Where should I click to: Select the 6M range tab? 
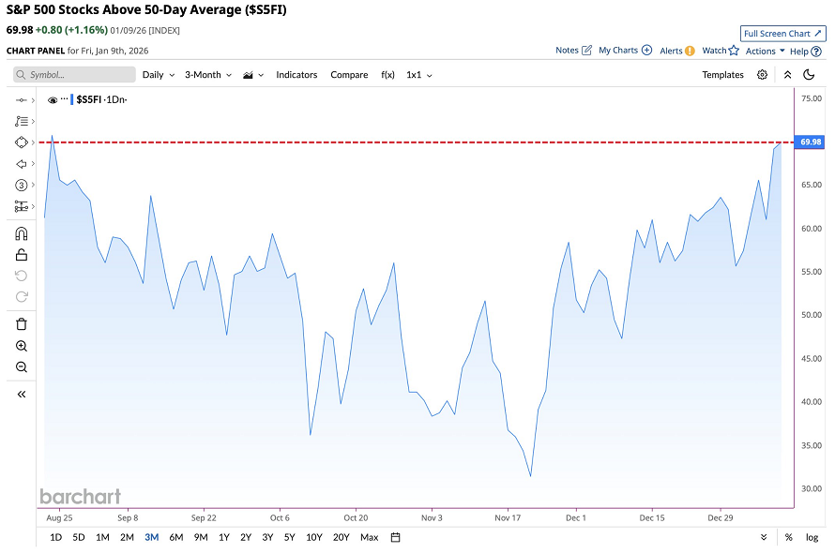coord(176,537)
